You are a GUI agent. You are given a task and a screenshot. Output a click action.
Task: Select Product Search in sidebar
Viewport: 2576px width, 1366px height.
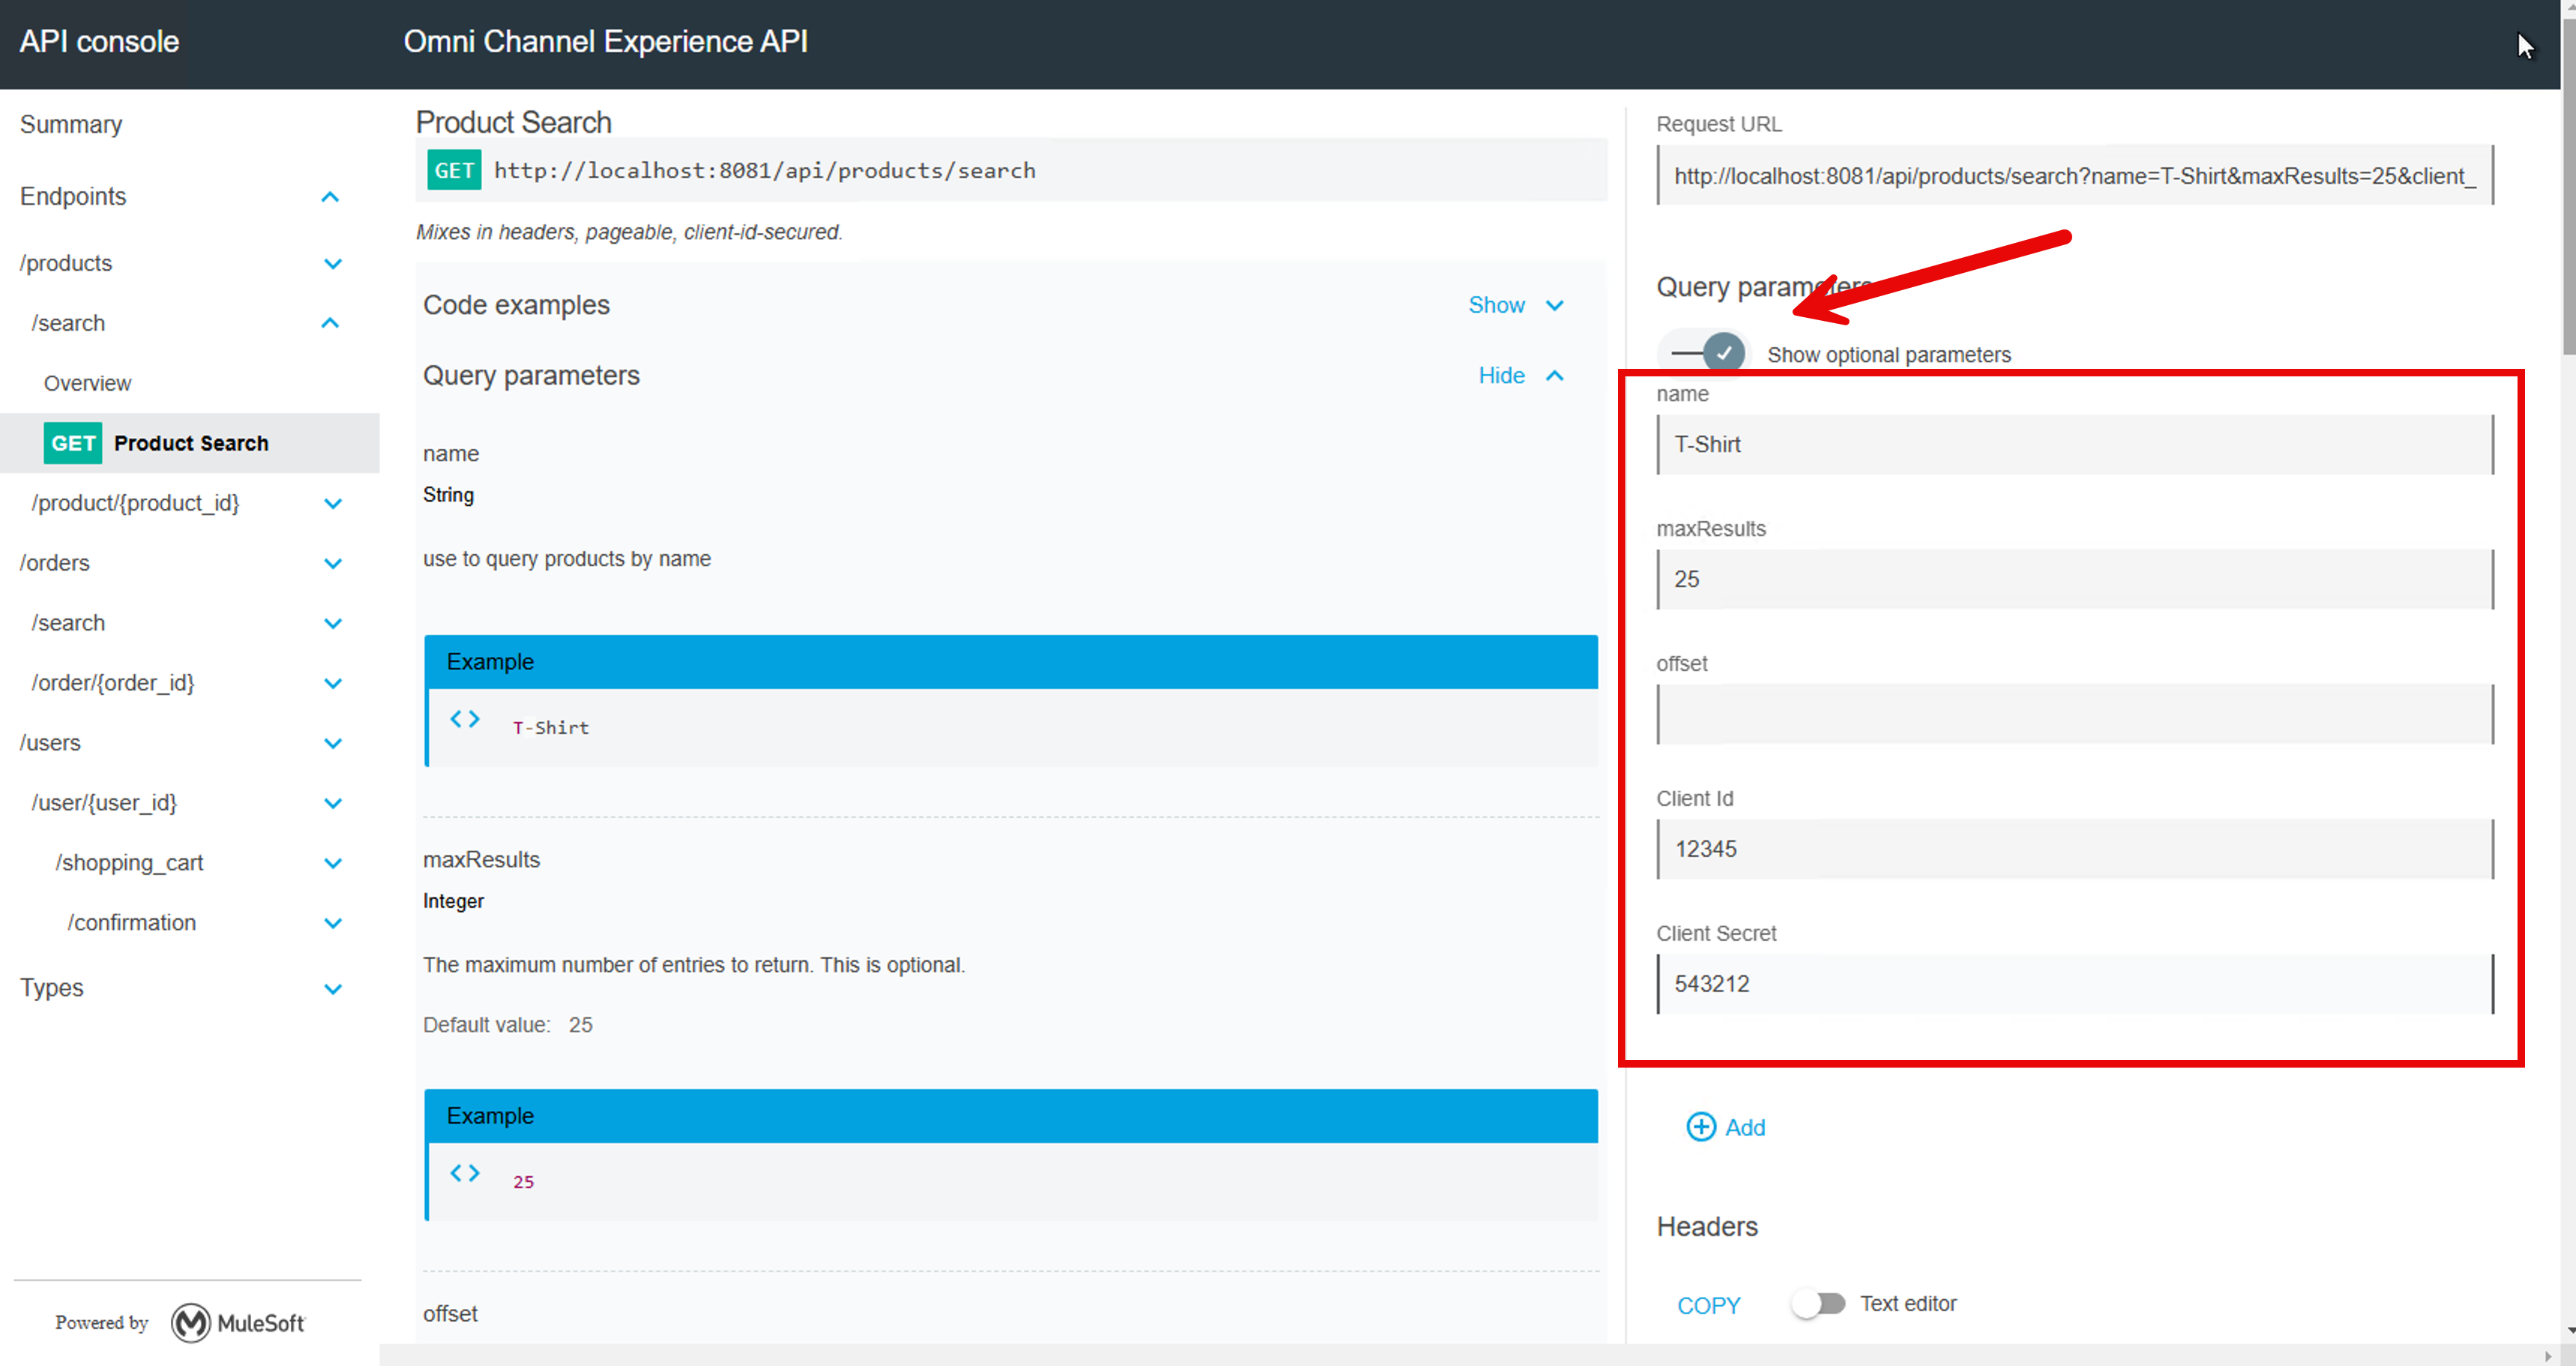coord(191,443)
